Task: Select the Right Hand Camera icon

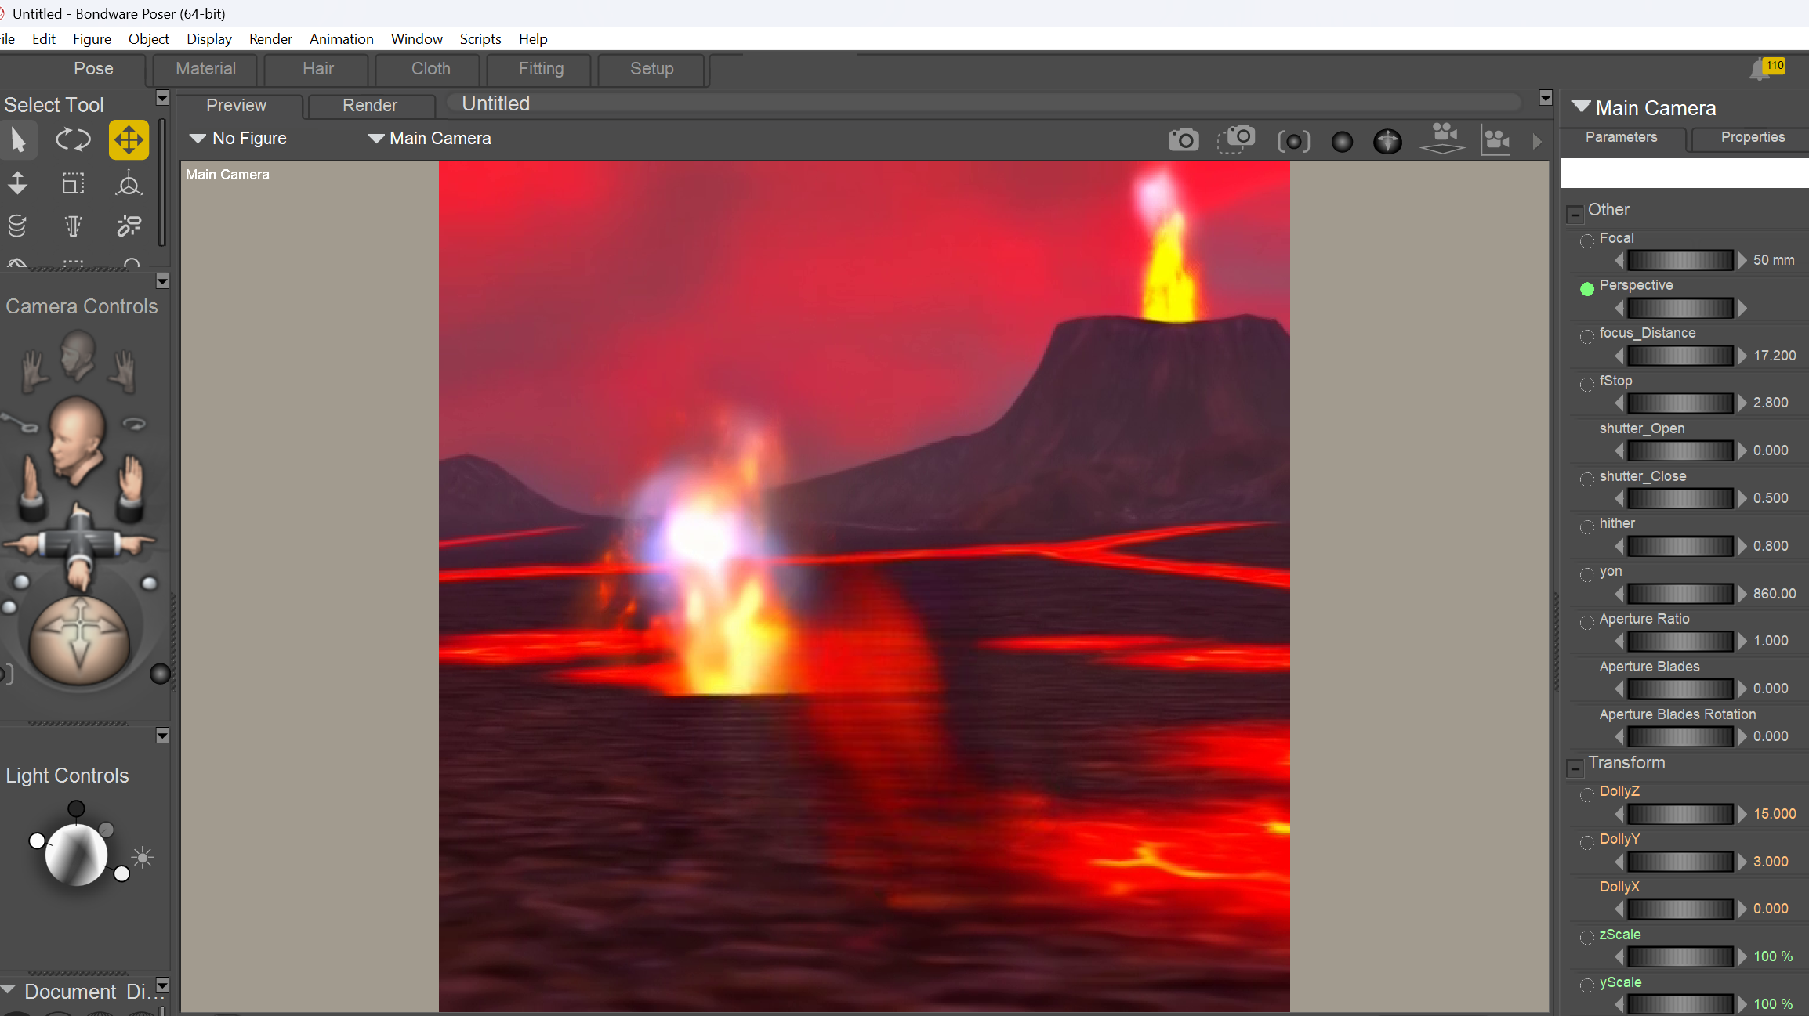Action: (124, 371)
